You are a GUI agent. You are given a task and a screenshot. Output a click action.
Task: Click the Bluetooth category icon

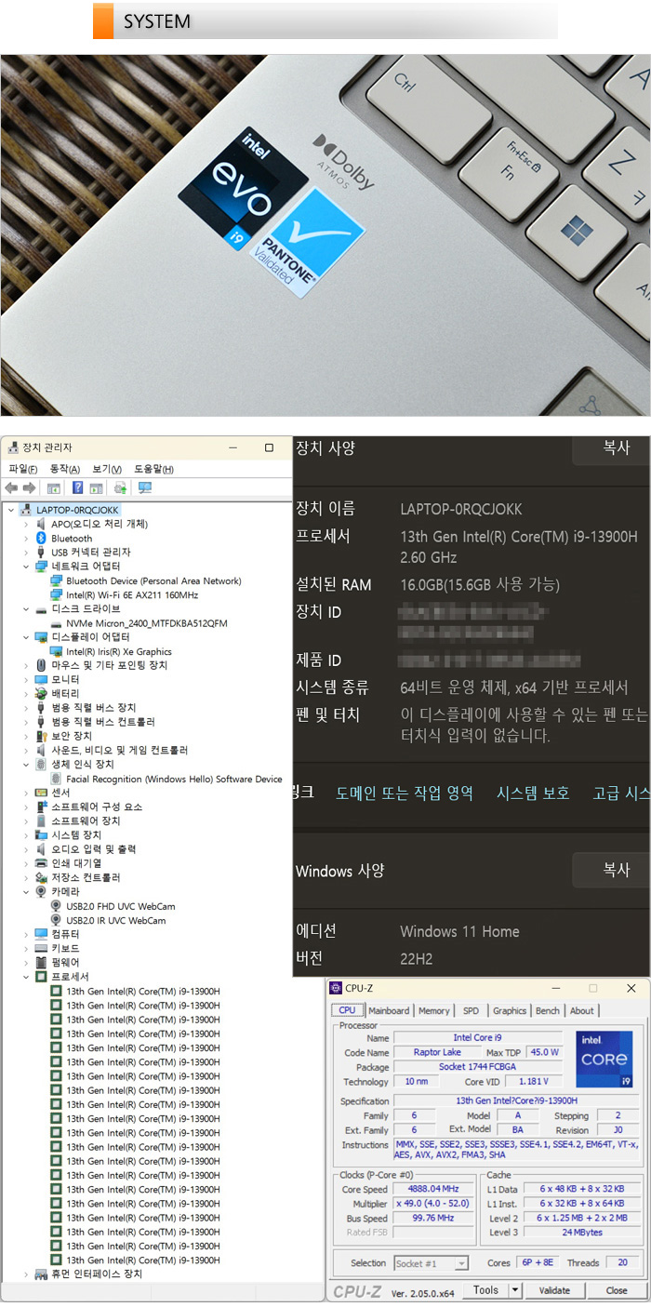[x=41, y=538]
